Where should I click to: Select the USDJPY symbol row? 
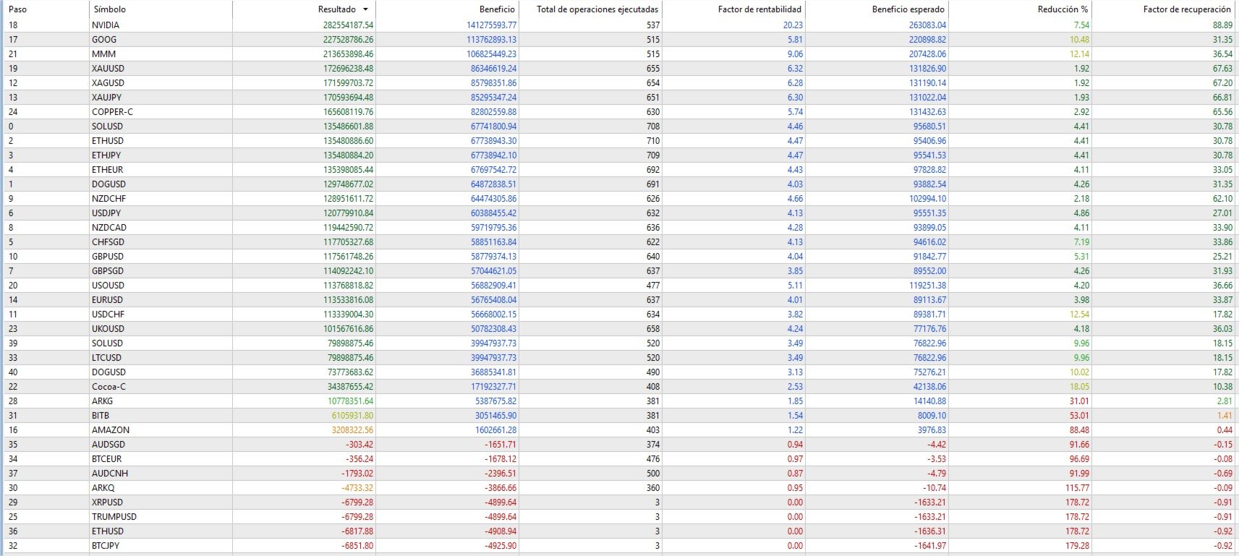click(x=619, y=213)
